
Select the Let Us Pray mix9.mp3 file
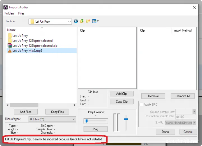point(27,51)
